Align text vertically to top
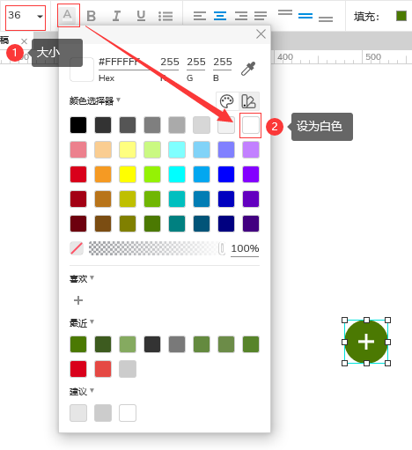Viewport: 412px width, 450px height. click(285, 12)
